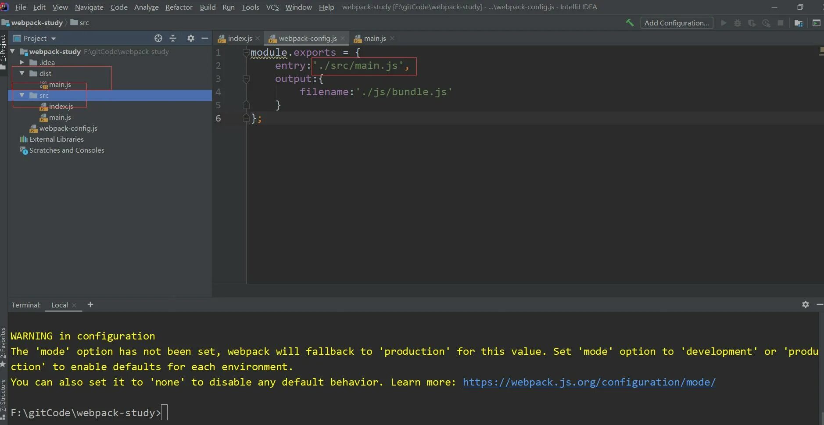
Task: Hide the Project panel with minus icon
Action: pyautogui.click(x=204, y=38)
